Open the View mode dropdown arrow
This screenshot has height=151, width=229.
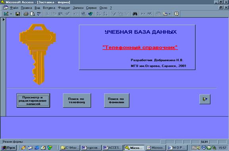click(x=11, y=14)
